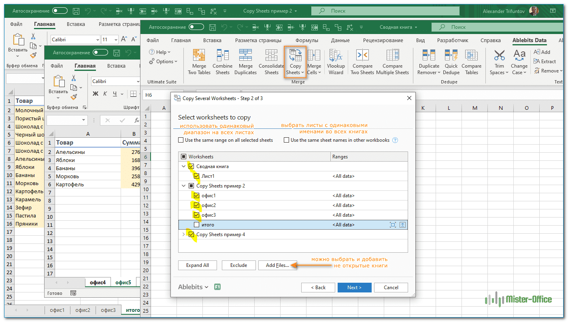Open Options dropdown in Ultimate Suite group
Viewport: 568px width, 322px height.
coord(164,62)
